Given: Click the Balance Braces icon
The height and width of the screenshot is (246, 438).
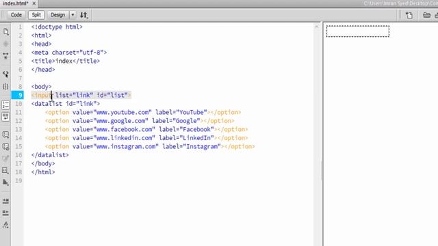Looking at the screenshot, I should [x=5, y=86].
